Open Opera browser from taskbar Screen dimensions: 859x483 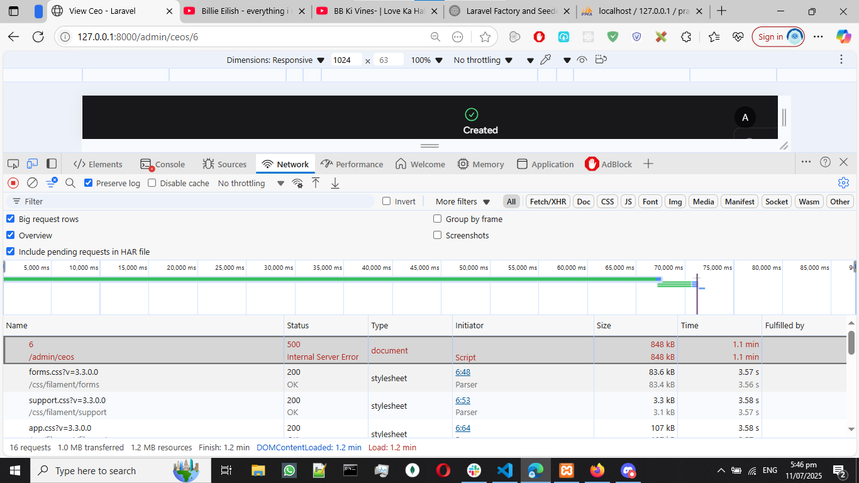tap(443, 470)
